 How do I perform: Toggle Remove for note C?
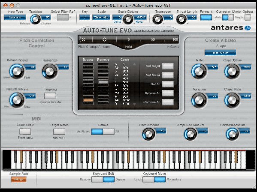[x=103, y=64]
